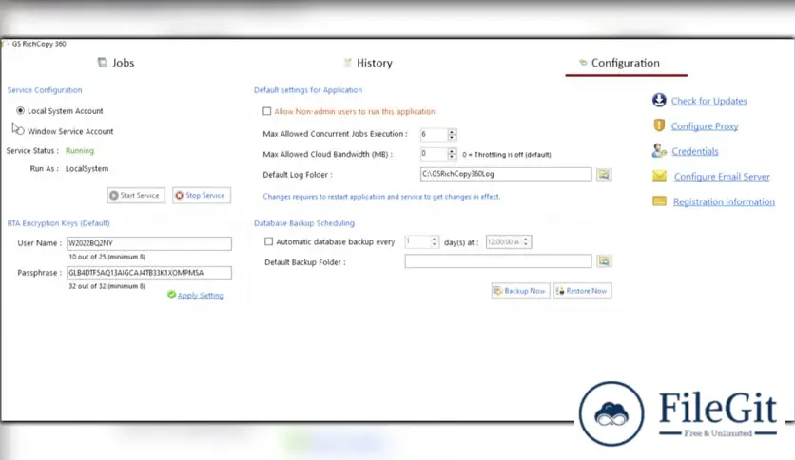Click the Default Log Folder path field
The image size is (795, 460).
[506, 174]
